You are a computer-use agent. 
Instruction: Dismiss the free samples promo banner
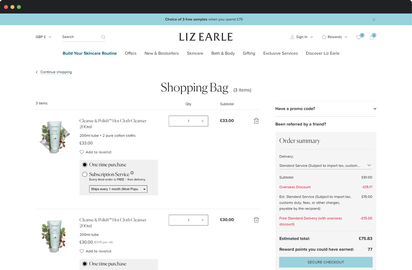click(374, 20)
